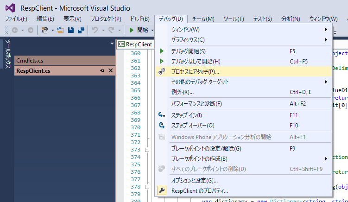Open the Redo history dropdown arrow

tap(120, 30)
